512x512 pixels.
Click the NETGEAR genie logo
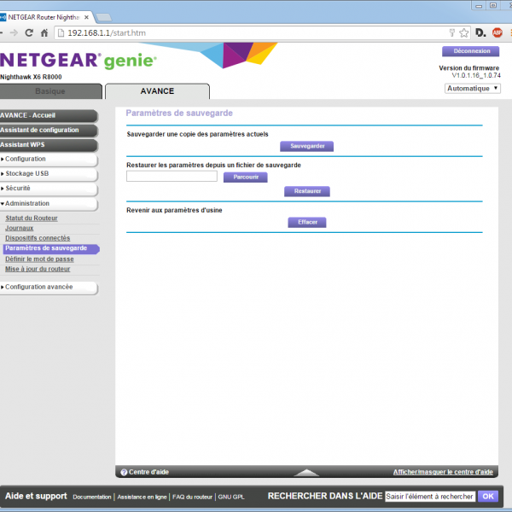pyautogui.click(x=79, y=61)
